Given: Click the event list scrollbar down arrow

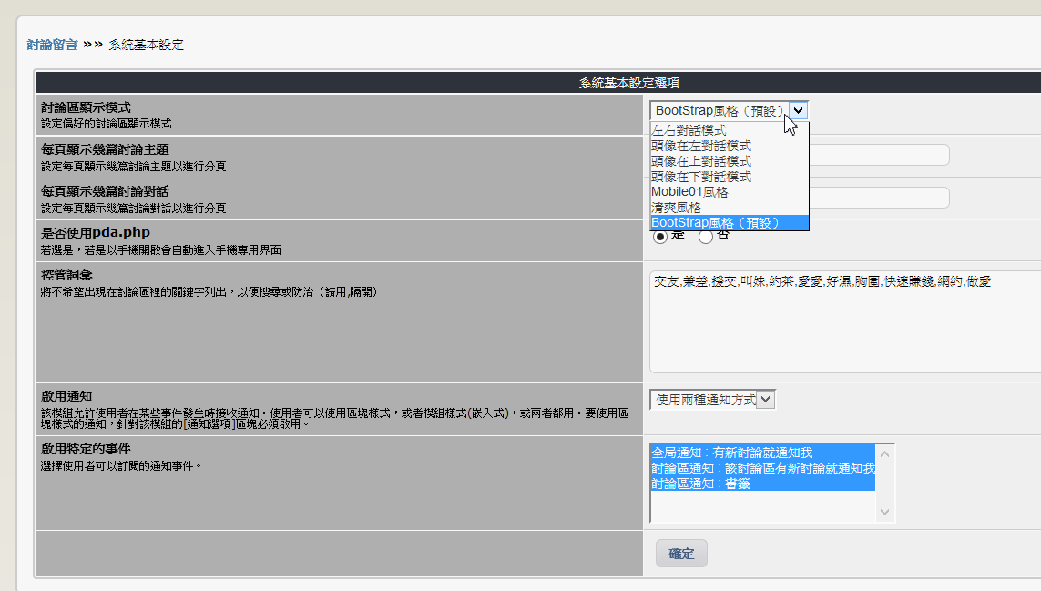Looking at the screenshot, I should [884, 513].
